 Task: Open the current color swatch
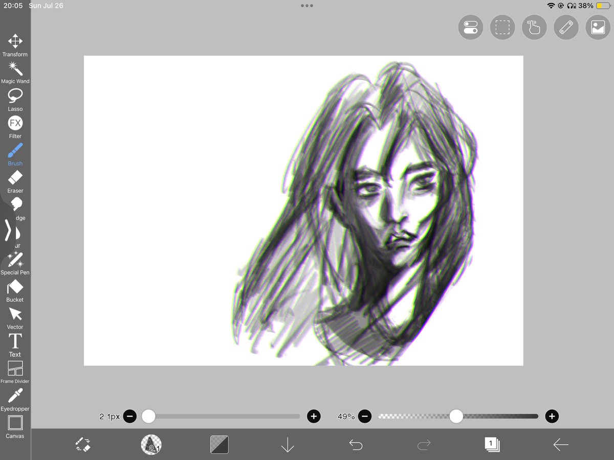point(219,445)
